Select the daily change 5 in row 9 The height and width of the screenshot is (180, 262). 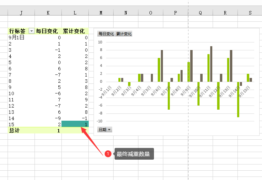pyautogui.click(x=48, y=87)
